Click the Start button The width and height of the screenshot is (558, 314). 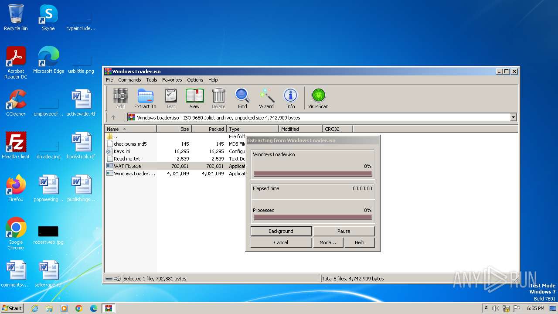[x=12, y=308]
